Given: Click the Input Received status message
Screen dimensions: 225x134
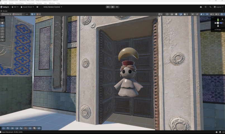Looking at the screenshot, I should coord(12,132).
